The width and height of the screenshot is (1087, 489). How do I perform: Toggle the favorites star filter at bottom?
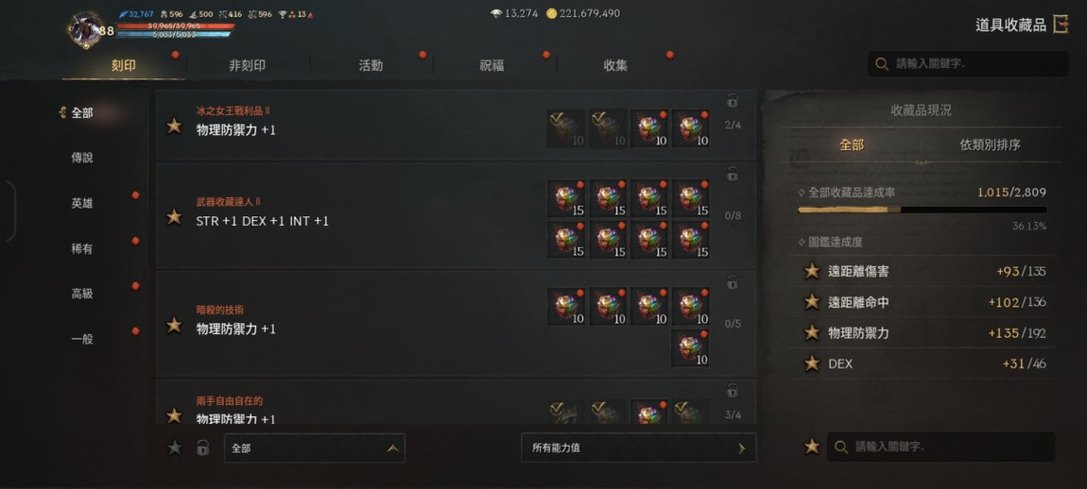(175, 447)
